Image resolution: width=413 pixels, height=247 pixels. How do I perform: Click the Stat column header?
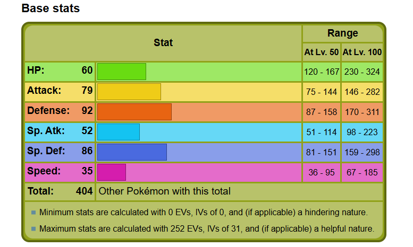tap(163, 42)
